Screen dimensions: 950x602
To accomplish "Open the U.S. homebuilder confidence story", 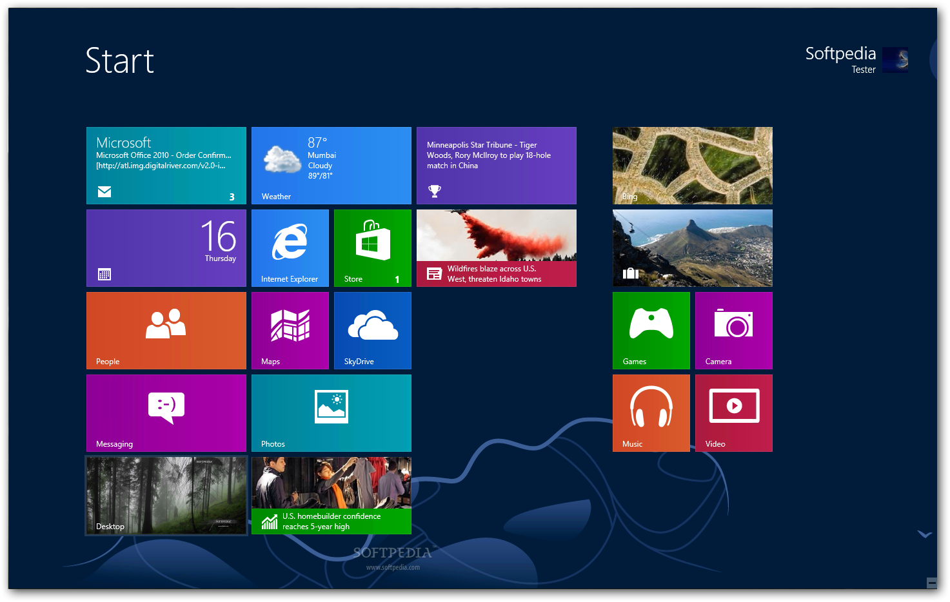I will [331, 496].
